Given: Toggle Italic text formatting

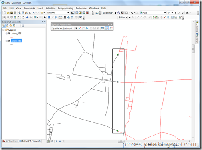Looking at the screenshot, I should [179, 13].
